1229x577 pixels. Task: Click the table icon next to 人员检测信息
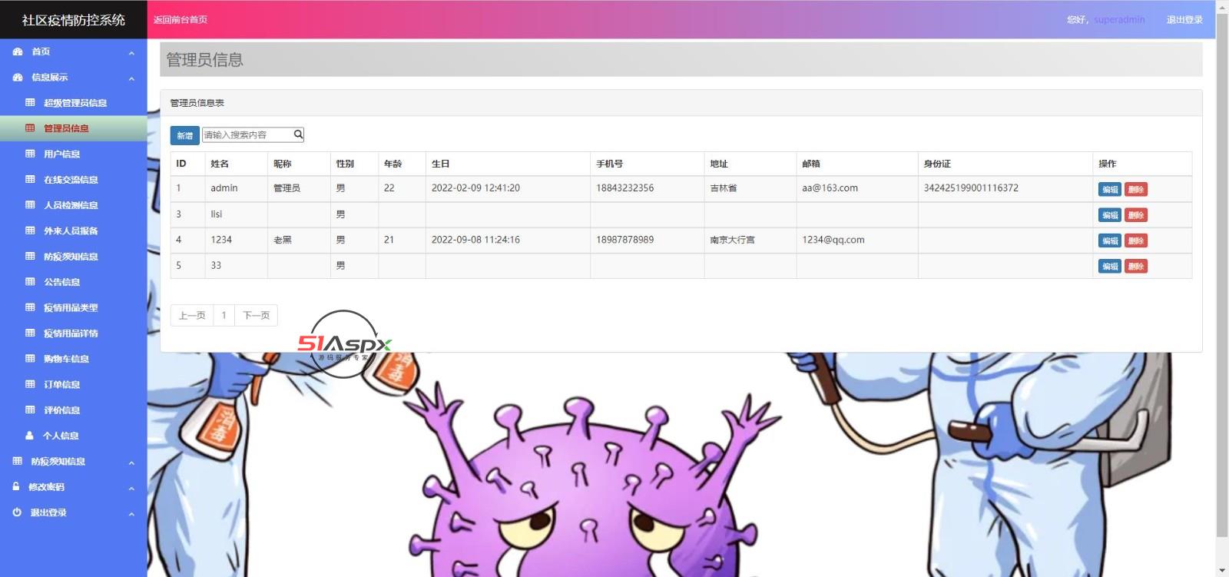(30, 205)
